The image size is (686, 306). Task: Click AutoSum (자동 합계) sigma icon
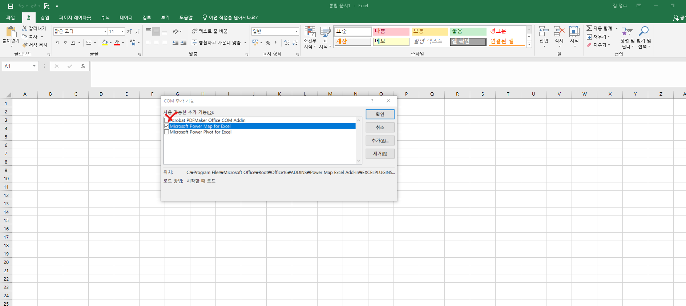pos(589,28)
